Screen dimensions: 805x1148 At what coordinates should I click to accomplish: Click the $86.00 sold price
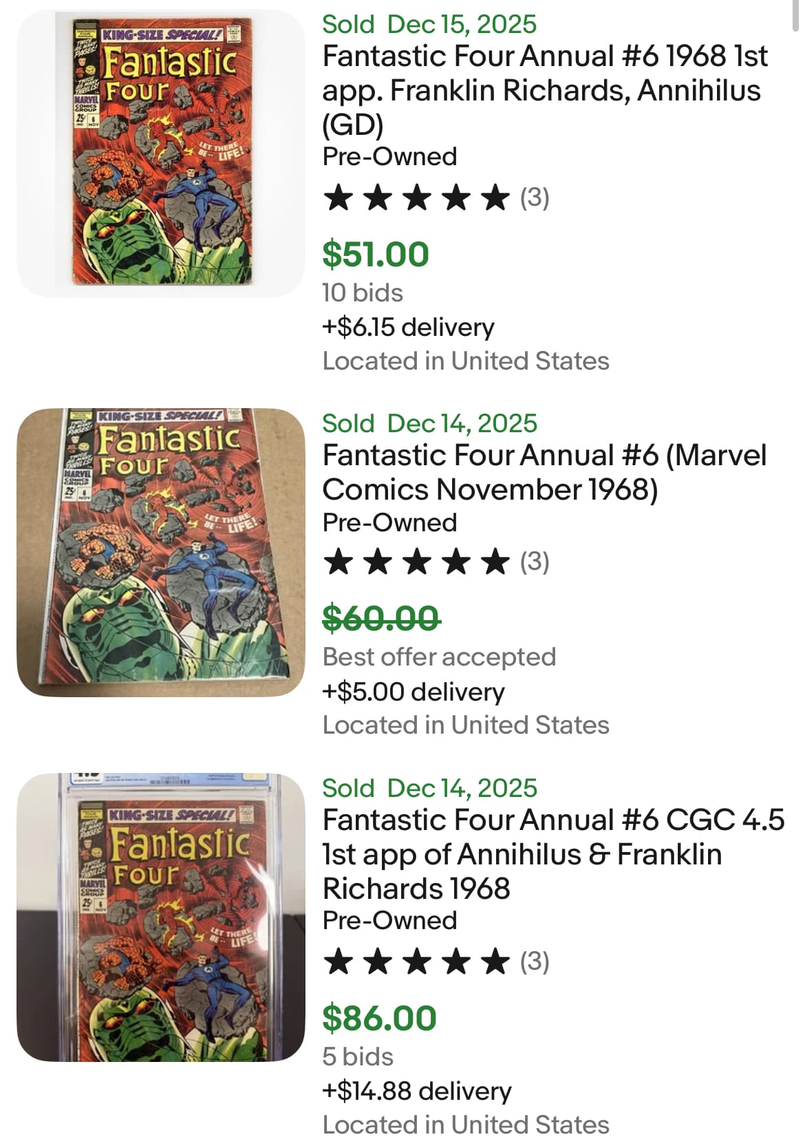(379, 1018)
